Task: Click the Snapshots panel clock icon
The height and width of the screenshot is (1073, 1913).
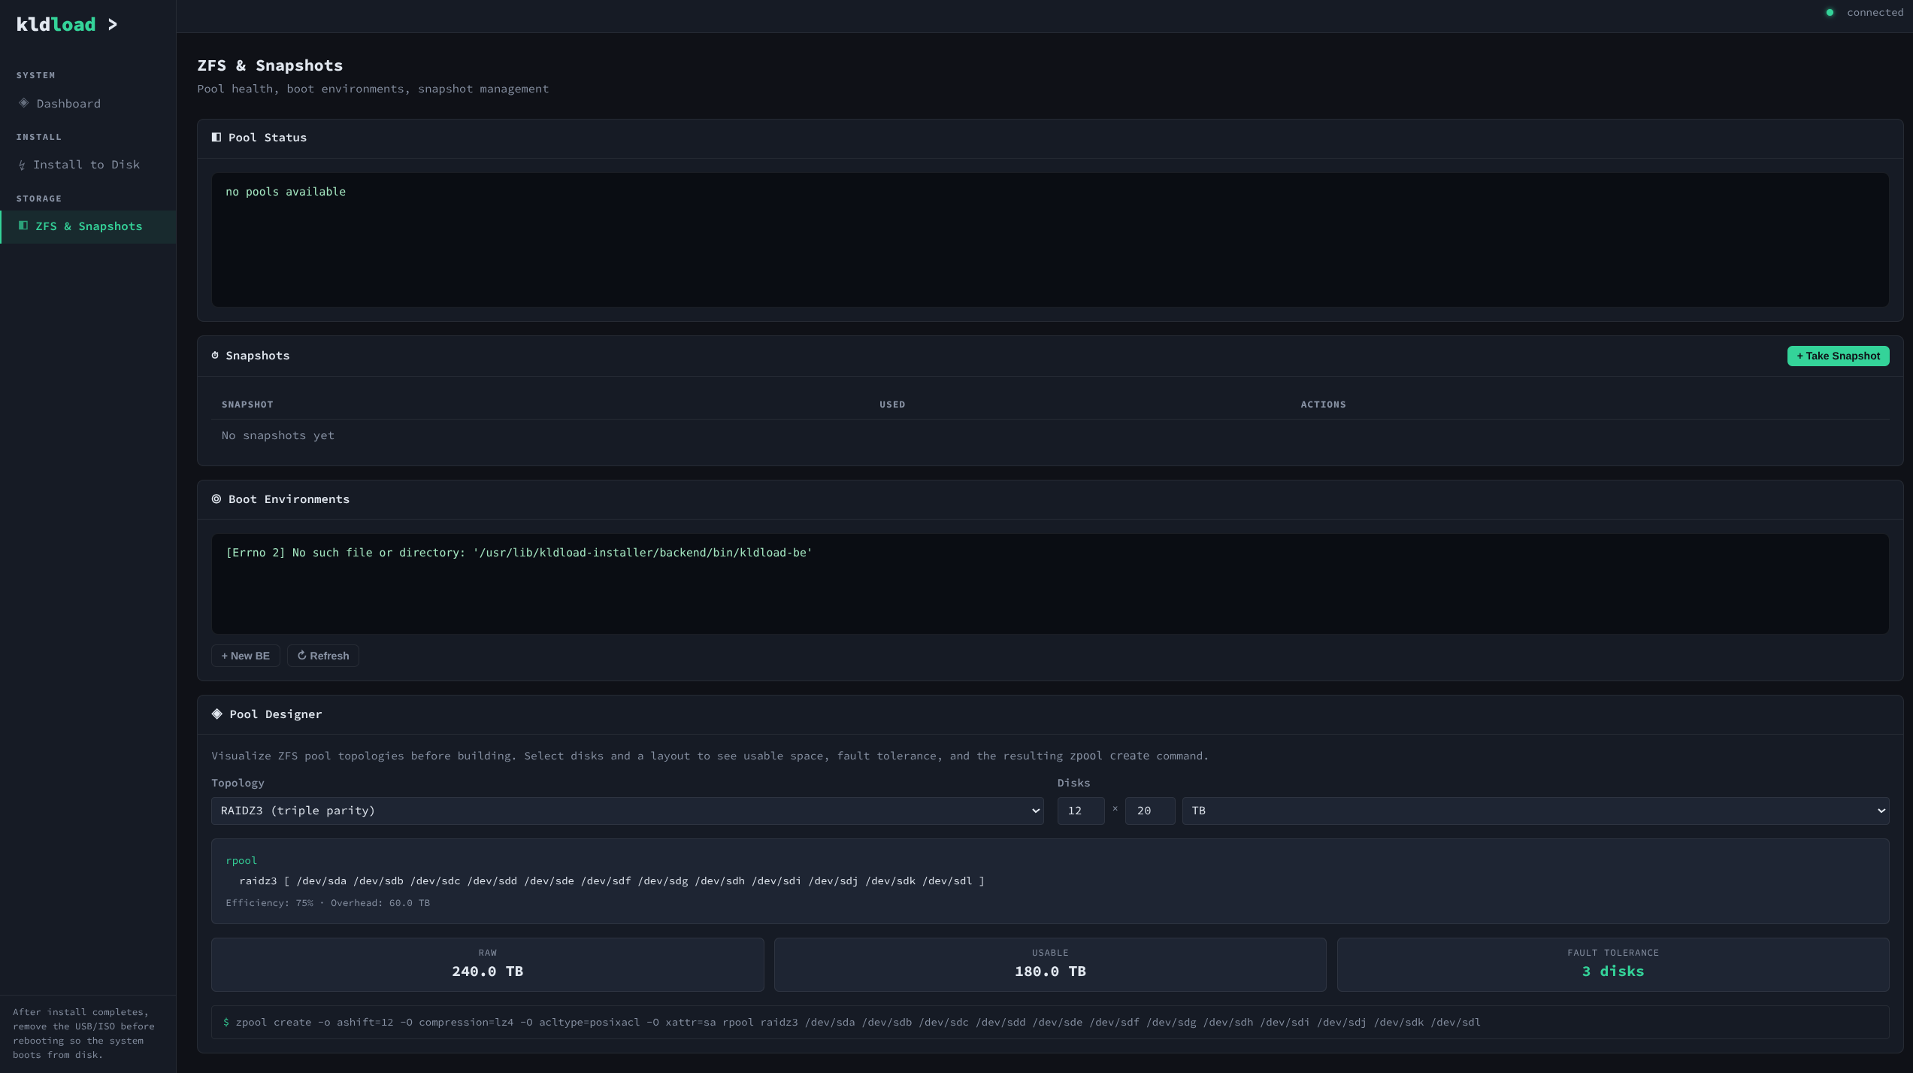Action: tap(215, 356)
